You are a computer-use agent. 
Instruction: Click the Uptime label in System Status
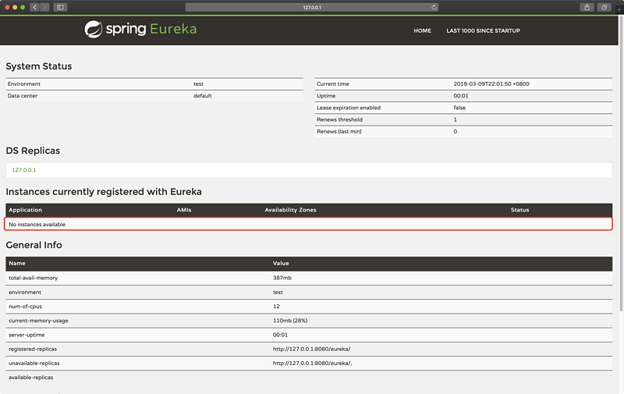pyautogui.click(x=326, y=96)
